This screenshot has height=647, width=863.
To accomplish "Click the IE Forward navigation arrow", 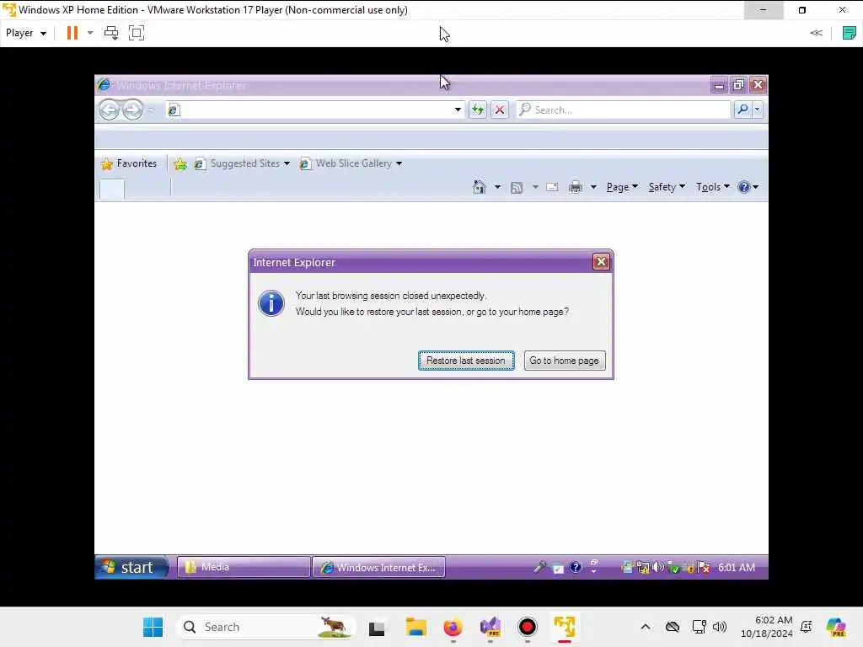I will coord(132,110).
